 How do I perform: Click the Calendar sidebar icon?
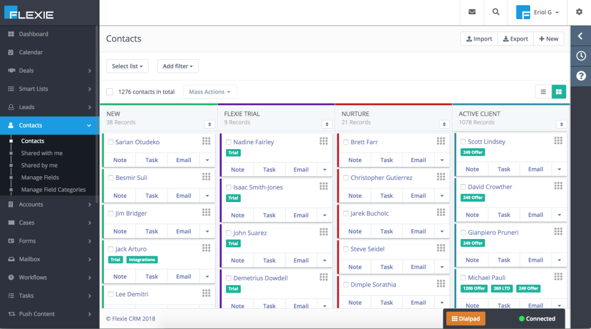click(x=11, y=52)
